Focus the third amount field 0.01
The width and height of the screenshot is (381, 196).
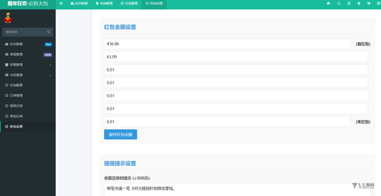click(x=236, y=70)
